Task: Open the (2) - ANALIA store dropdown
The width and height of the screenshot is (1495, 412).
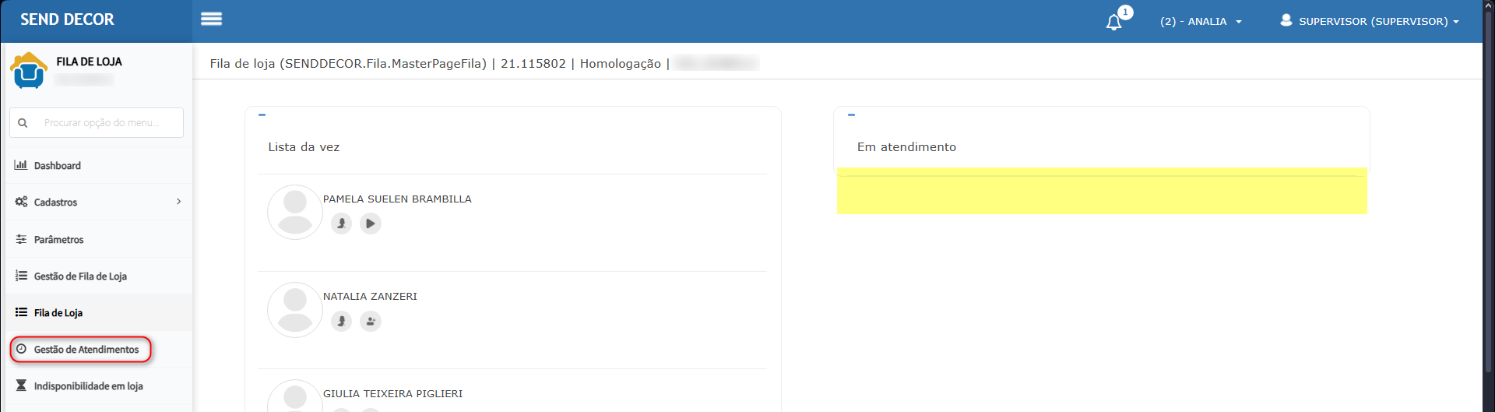Action: click(x=1201, y=21)
